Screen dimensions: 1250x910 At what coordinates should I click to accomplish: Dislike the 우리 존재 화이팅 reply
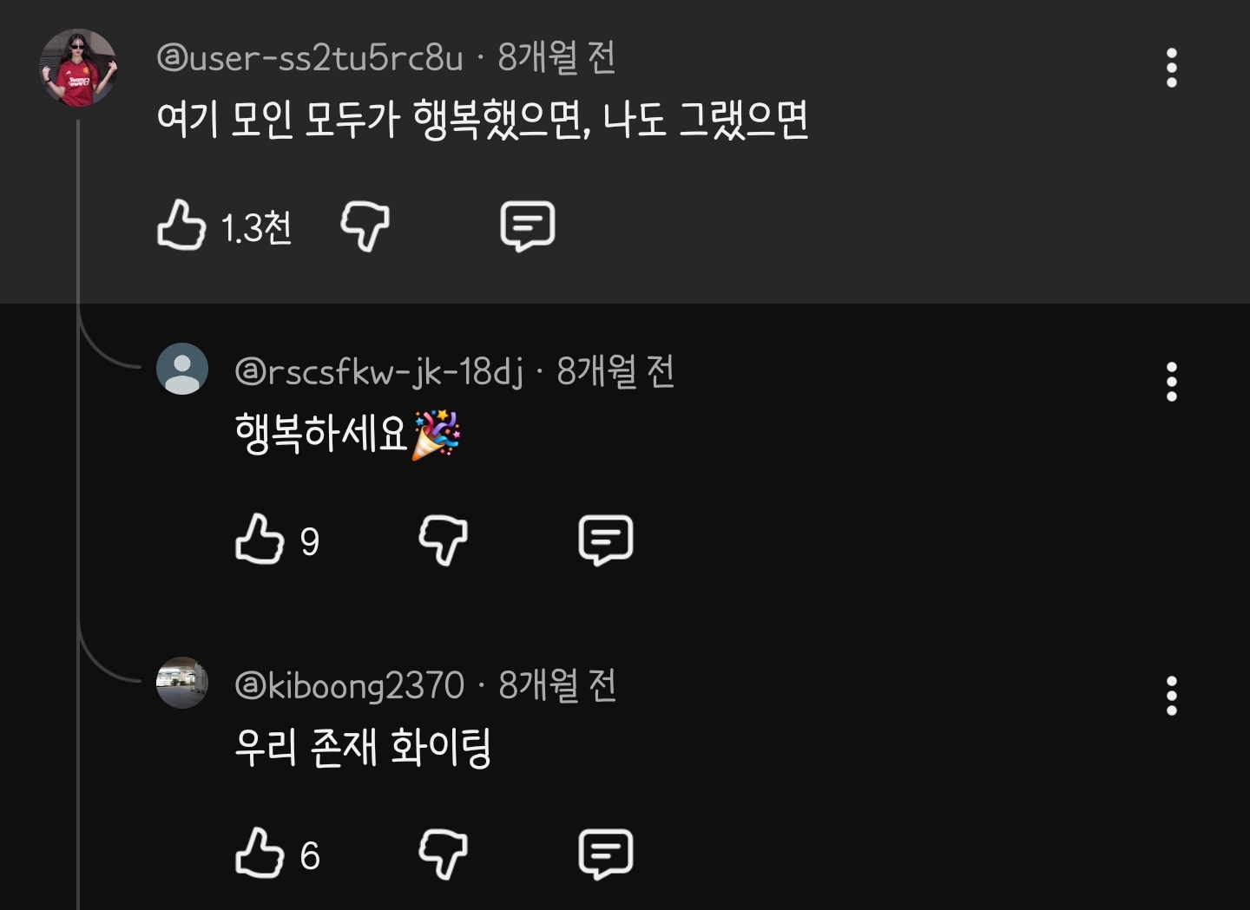tap(443, 854)
